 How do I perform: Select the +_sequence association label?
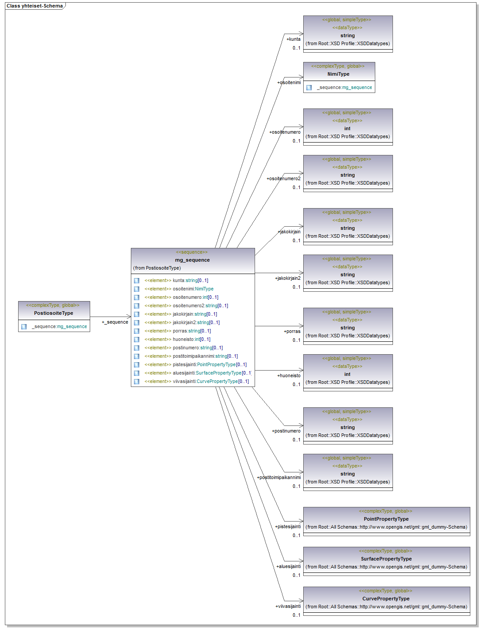pyautogui.click(x=115, y=322)
